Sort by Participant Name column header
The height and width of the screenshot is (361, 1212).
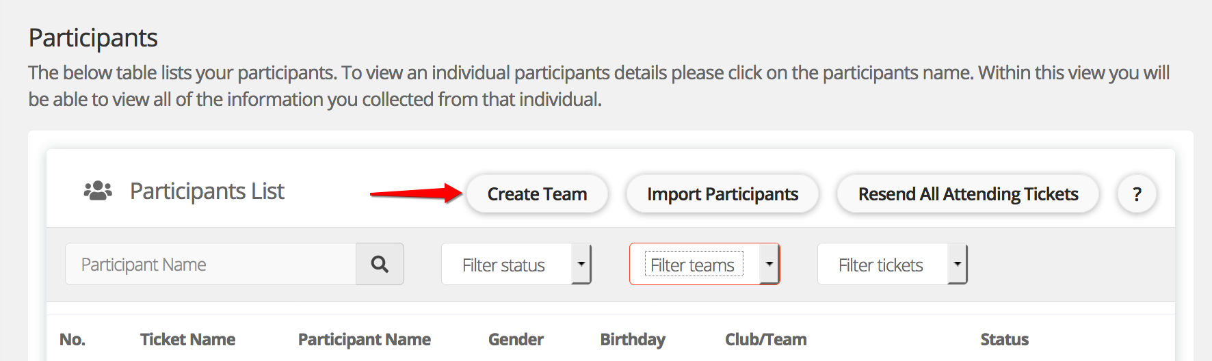pos(364,339)
